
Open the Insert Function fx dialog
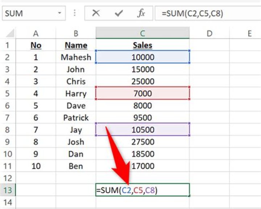coord(141,13)
